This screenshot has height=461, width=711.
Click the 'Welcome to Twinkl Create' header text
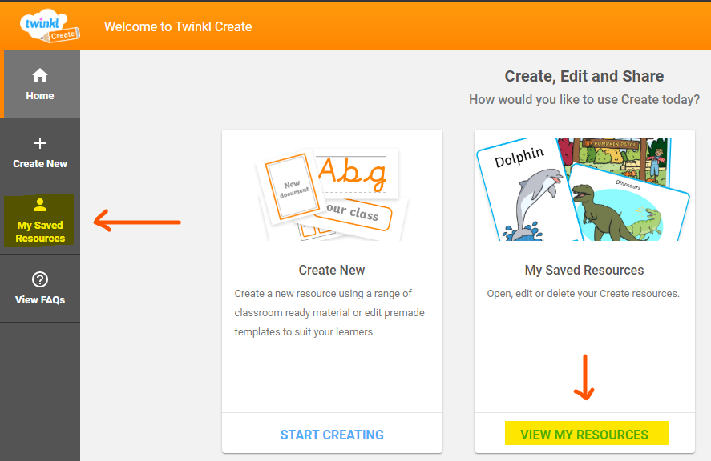click(x=178, y=26)
